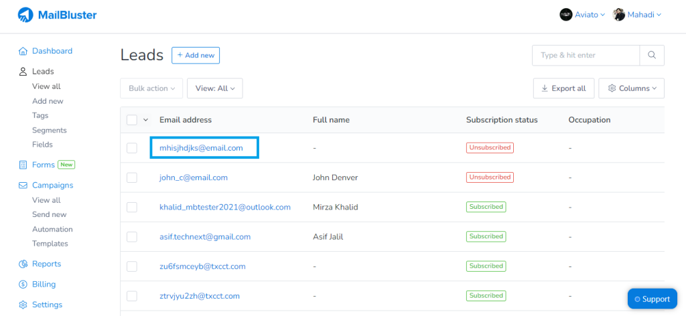686x316 pixels.
Task: Open the View: All dropdown
Action: pos(215,88)
